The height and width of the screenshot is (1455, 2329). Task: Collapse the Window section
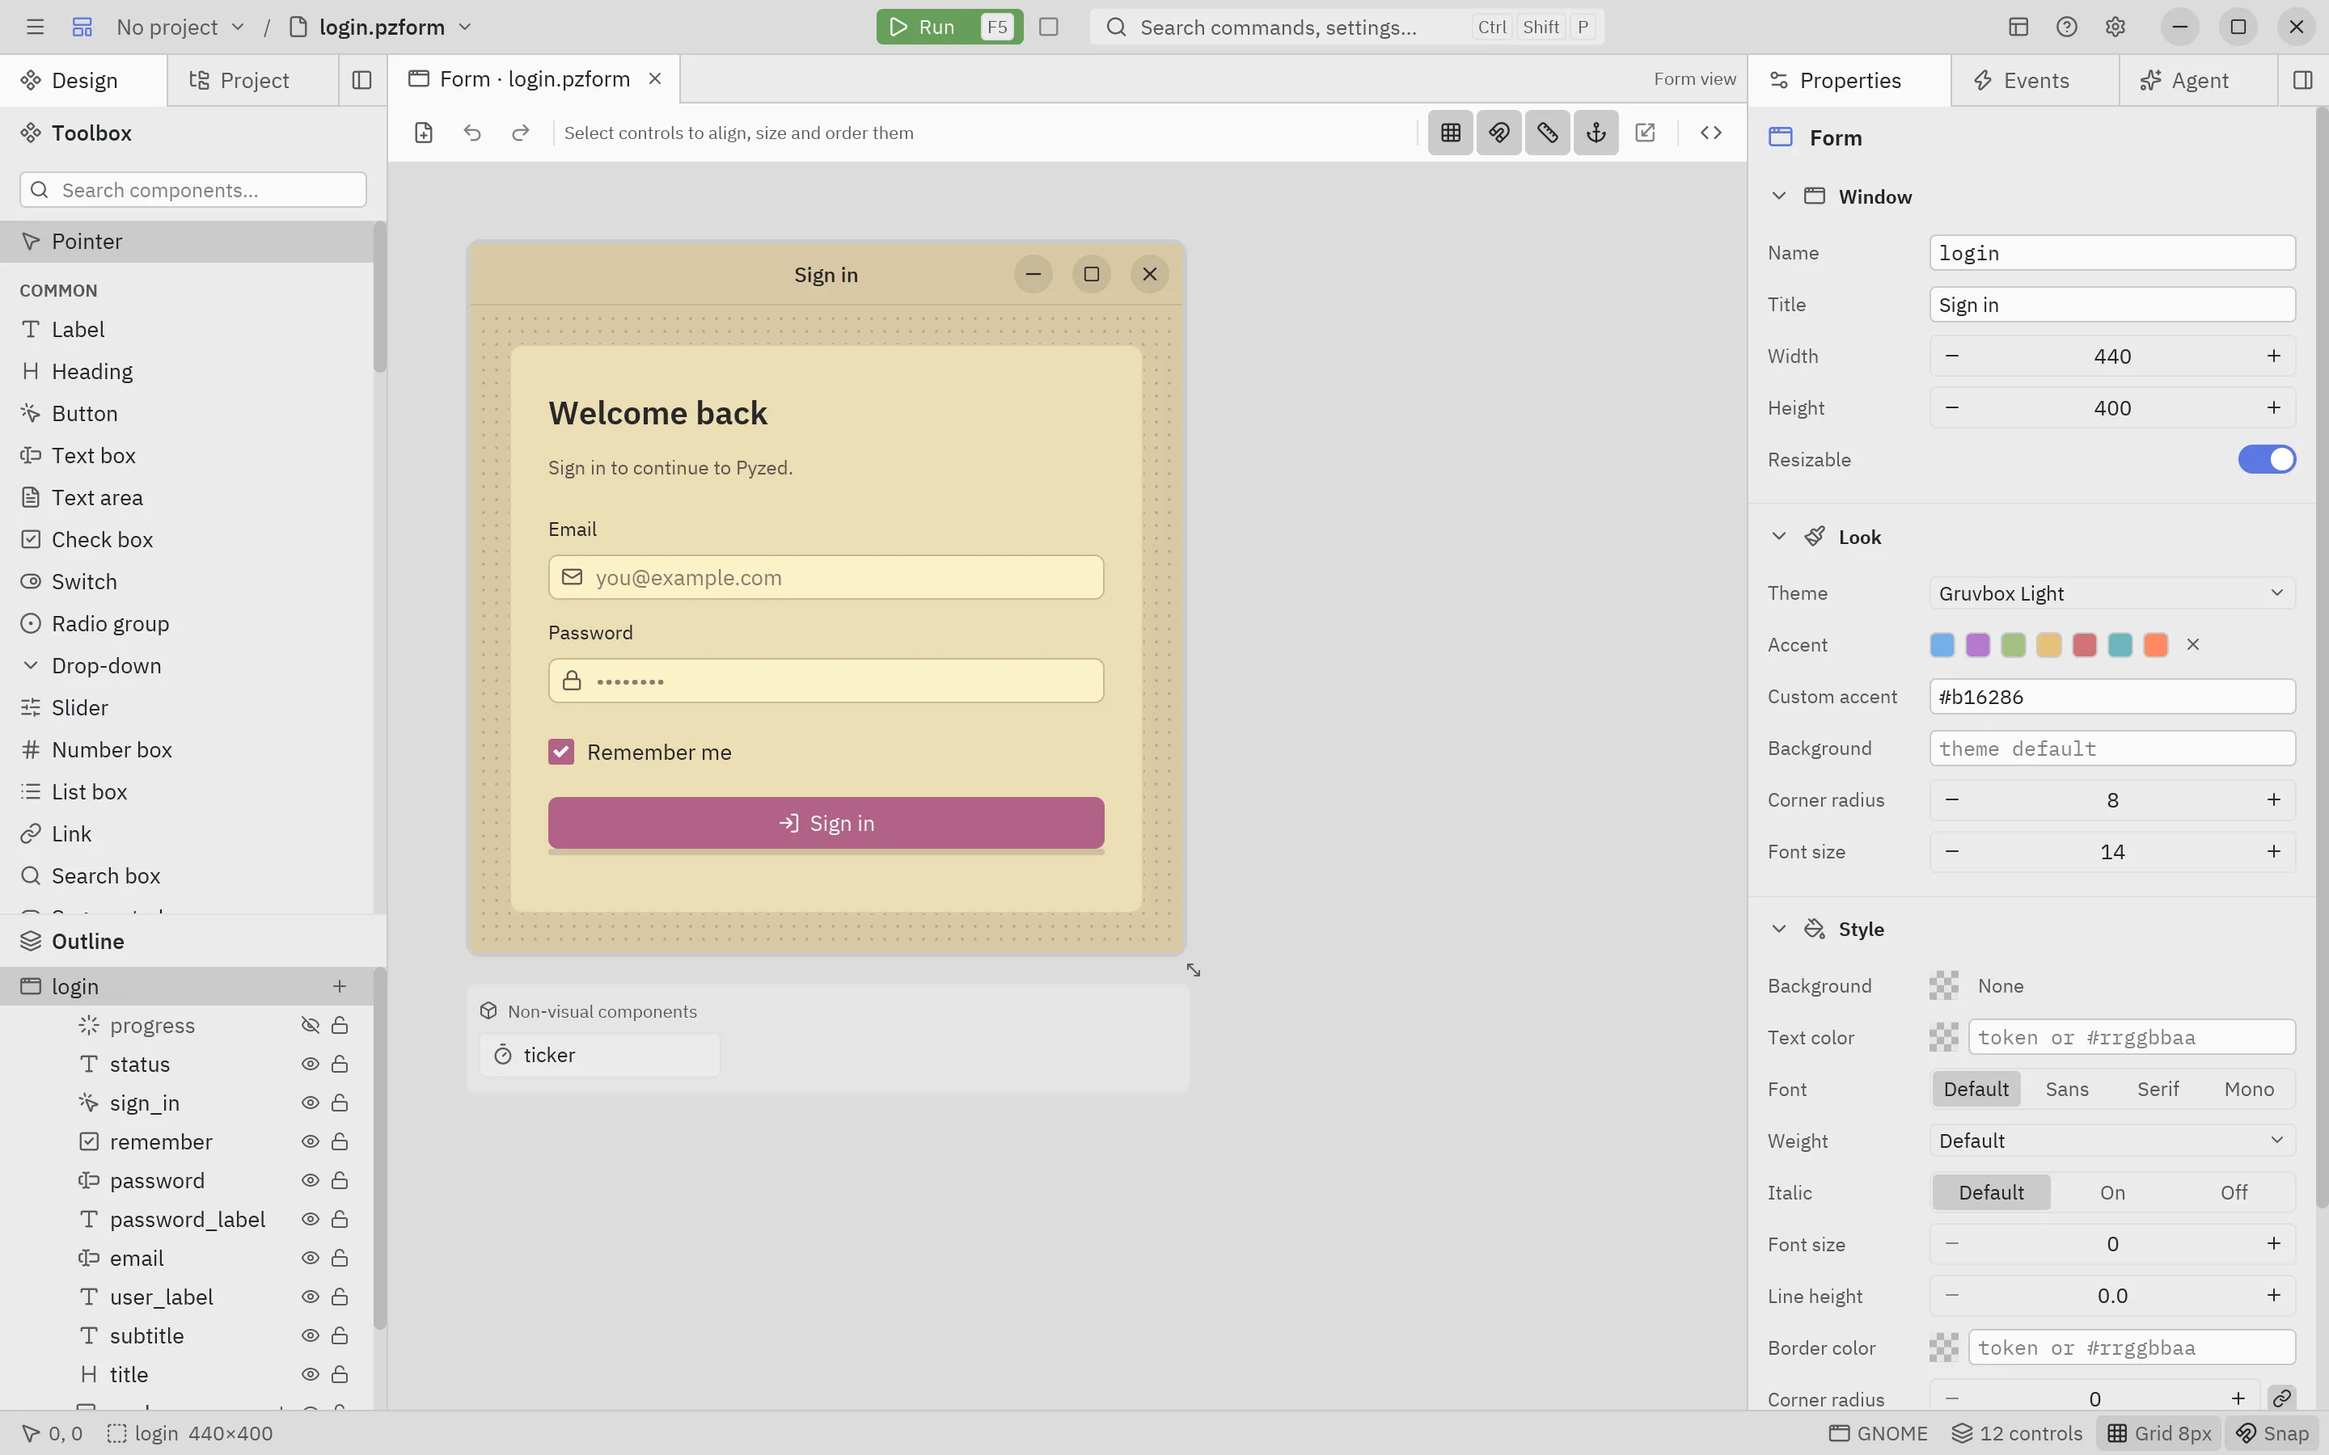click(1778, 196)
